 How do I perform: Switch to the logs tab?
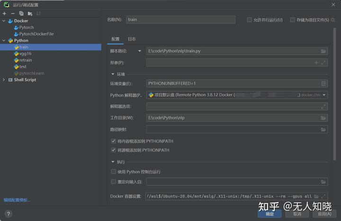(132, 39)
